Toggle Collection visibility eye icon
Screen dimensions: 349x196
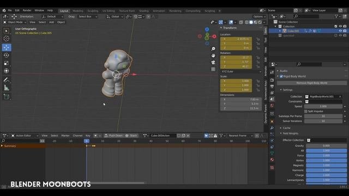(x=340, y=27)
